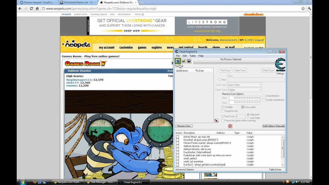Click the Nickelodeon logo
Screen dimensions: 329x185
click(x=254, y=14)
